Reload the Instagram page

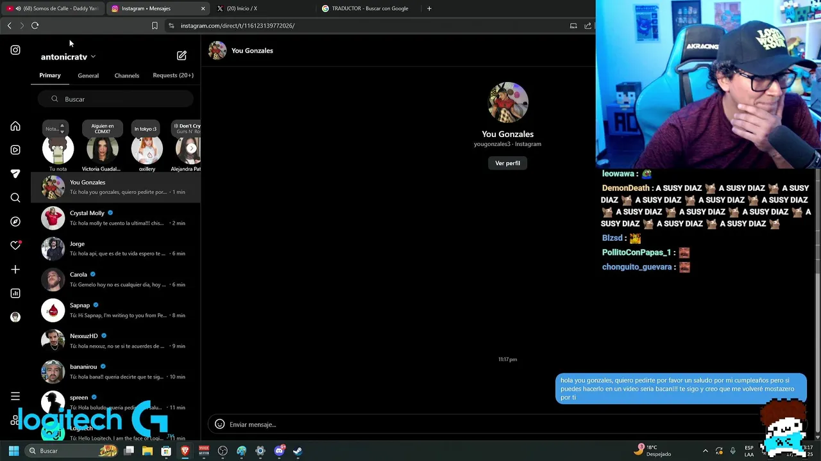coord(35,26)
